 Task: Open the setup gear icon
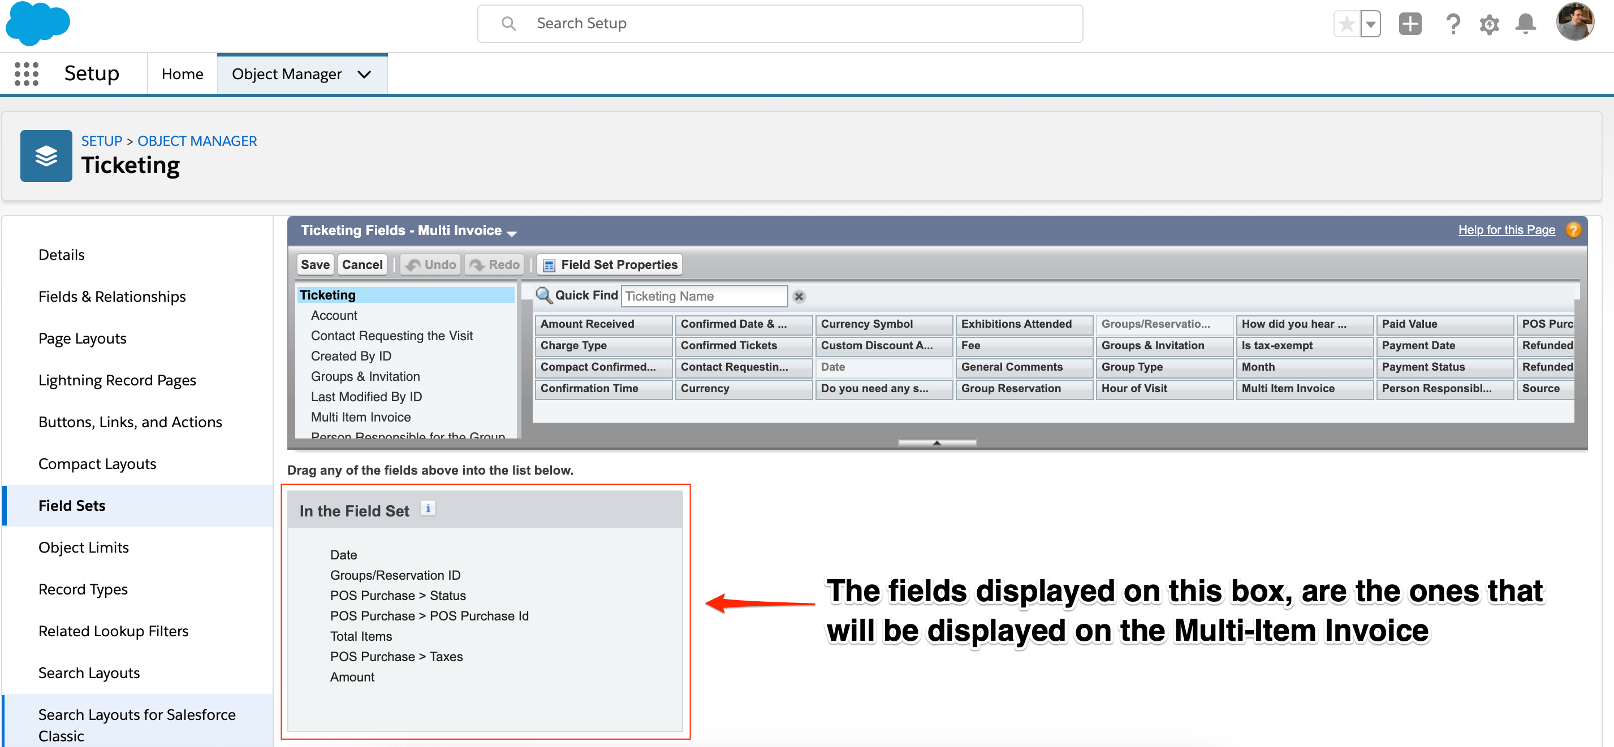[1488, 24]
